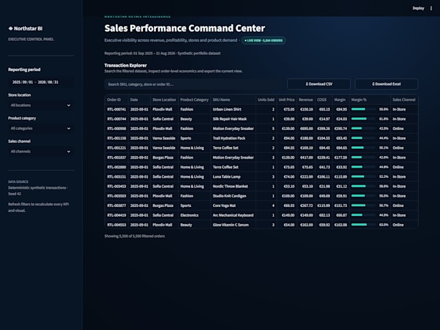Screen dimensions: 440x330
Task: Click the Urban Linen Shirt SKU cell
Action: coord(233,109)
